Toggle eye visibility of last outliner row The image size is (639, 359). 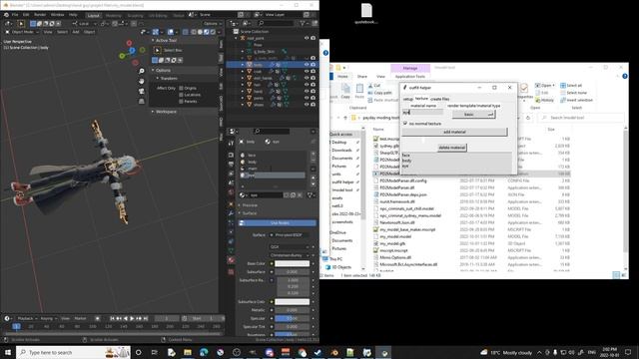(307, 104)
